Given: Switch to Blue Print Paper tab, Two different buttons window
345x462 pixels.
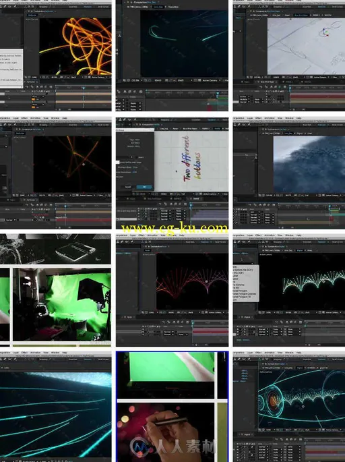Looking at the screenshot, I should click(190, 129).
